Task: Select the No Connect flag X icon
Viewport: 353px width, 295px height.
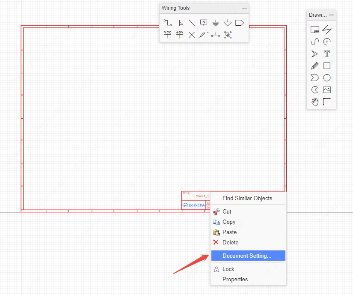Action: [x=192, y=35]
